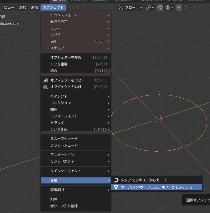Choose 全シーンから削除 menu entry

[76, 206]
